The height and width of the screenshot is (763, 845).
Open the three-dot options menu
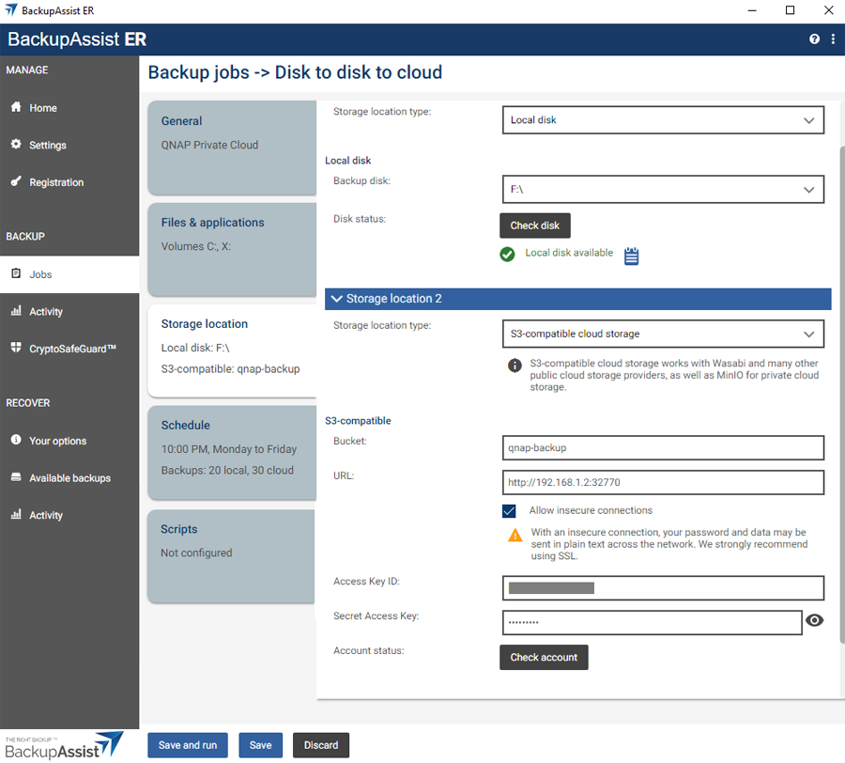[x=833, y=39]
